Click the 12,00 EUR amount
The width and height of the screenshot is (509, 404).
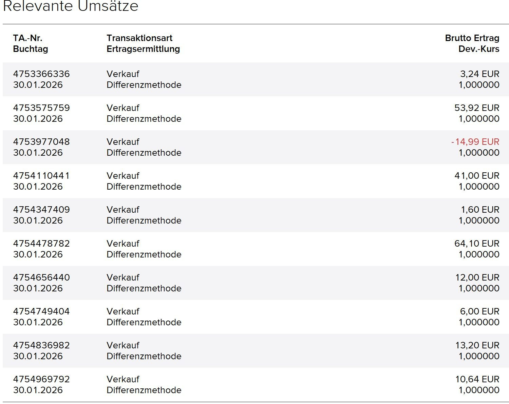(477, 277)
